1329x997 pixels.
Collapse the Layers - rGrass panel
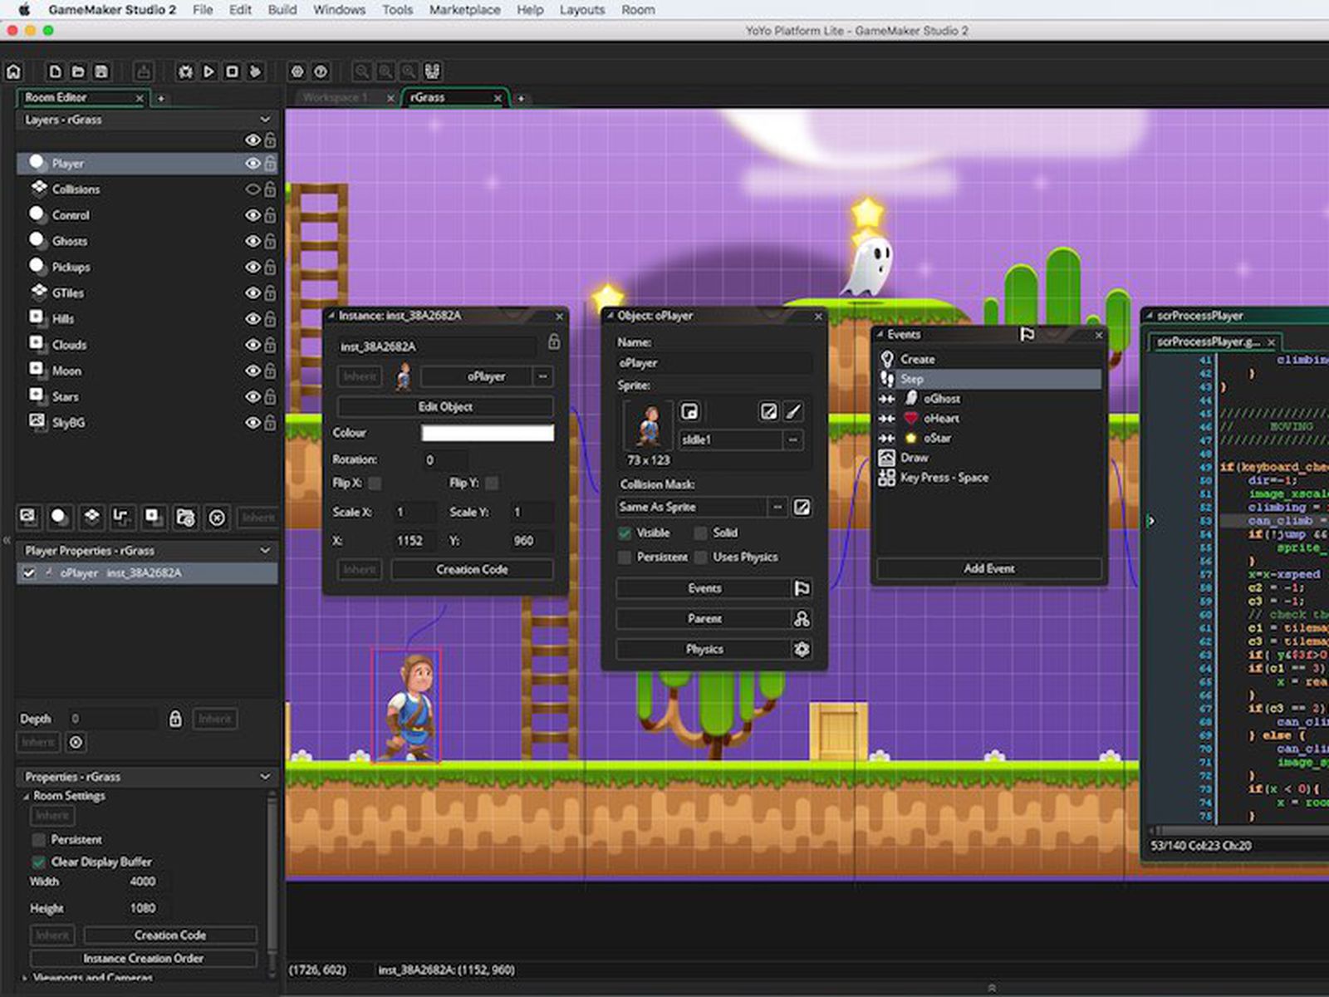tap(266, 120)
